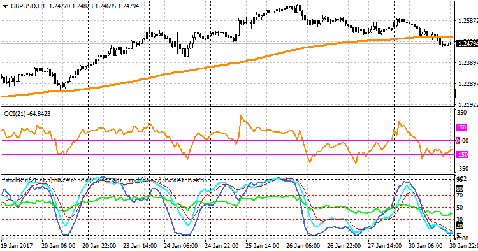This screenshot has width=478, height=251.
Task: Click the 1.25872 price scale label
Action: (468, 21)
